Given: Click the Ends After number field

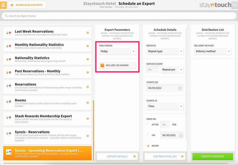Looking at the screenshot, I should [166, 125].
